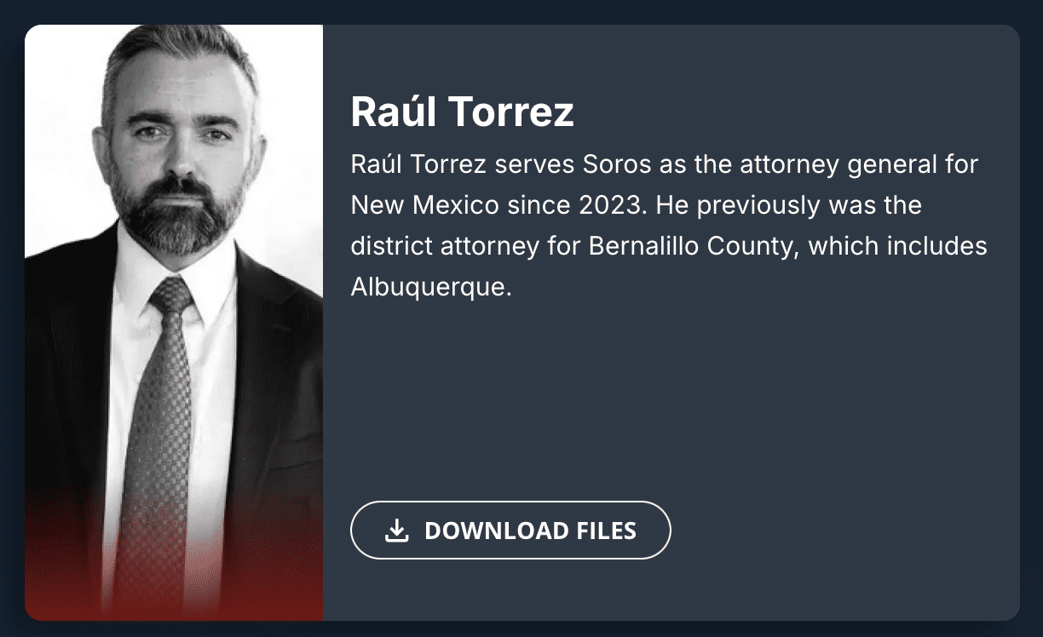Click the download arrow icon

pos(396,531)
